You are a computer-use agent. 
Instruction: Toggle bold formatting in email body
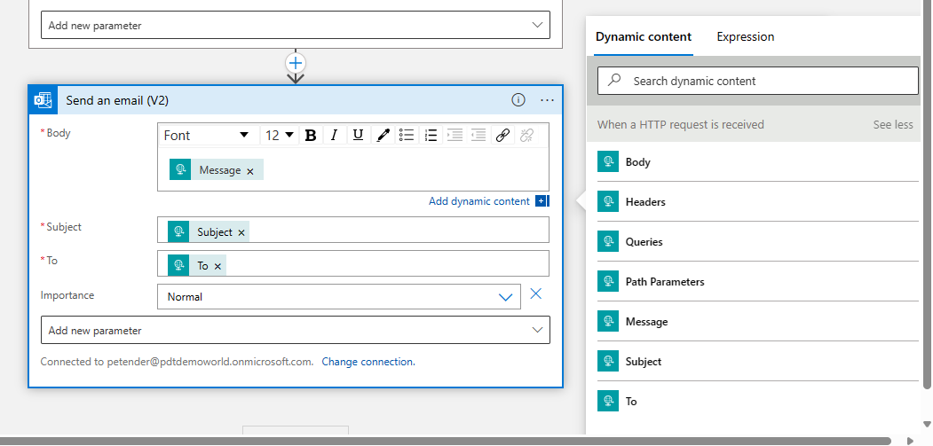pos(311,136)
